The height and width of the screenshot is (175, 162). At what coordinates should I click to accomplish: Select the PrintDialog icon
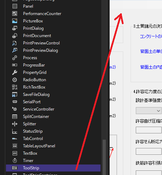coord(15,28)
